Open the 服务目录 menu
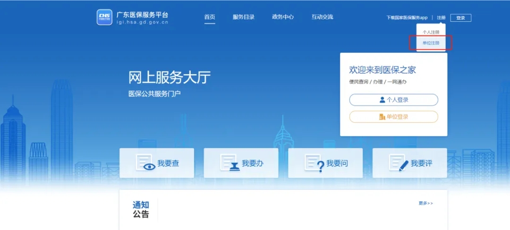The height and width of the screenshot is (230, 510). pos(243,17)
